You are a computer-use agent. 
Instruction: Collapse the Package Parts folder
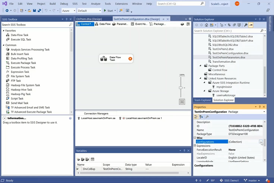[x=200, y=66]
